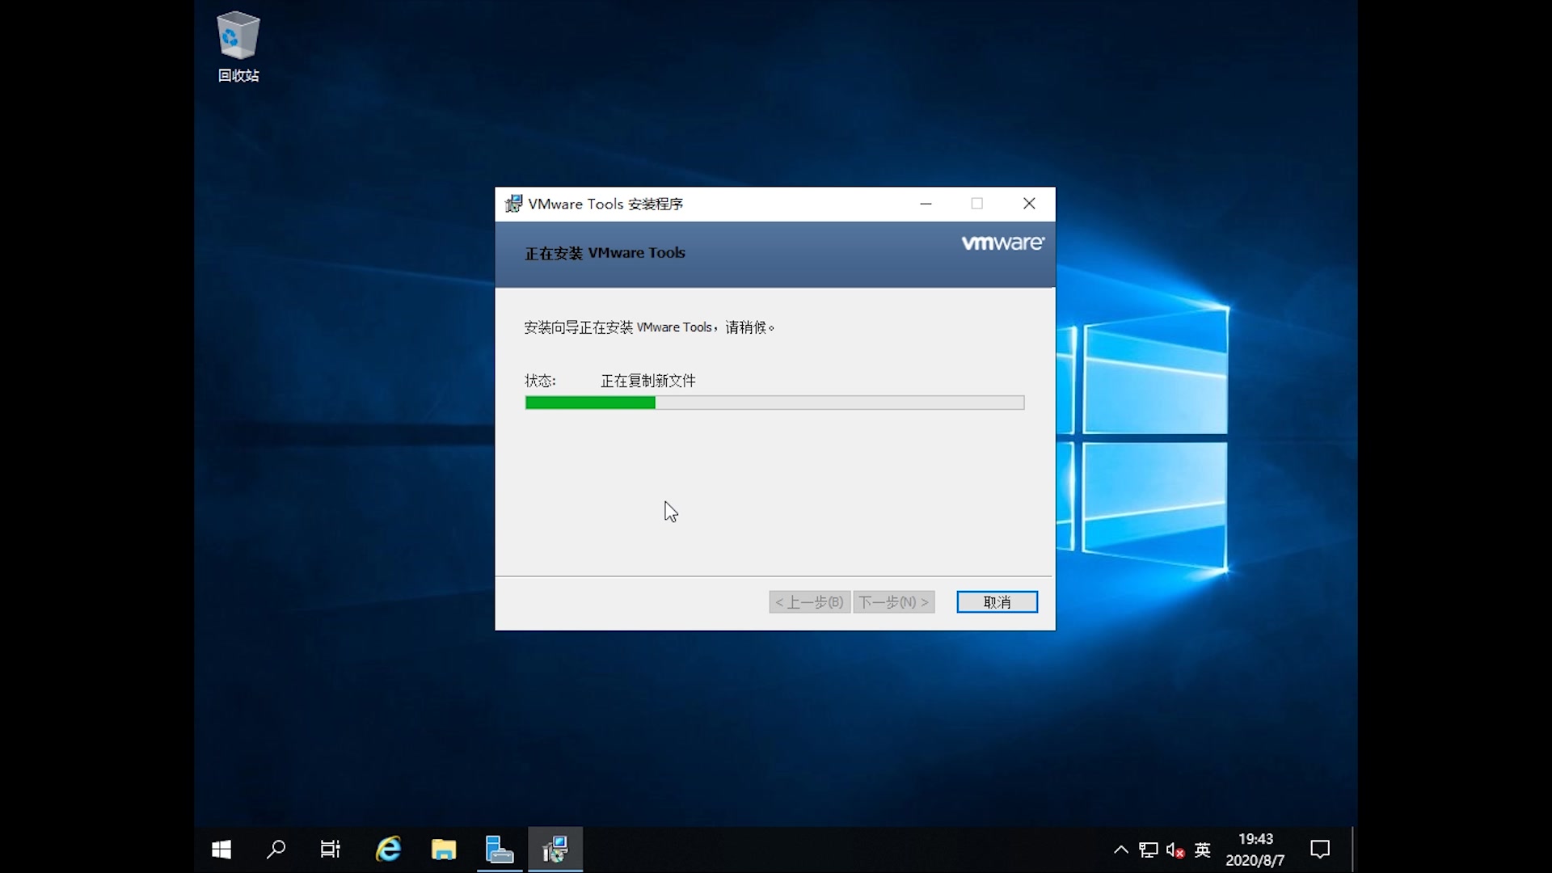Viewport: 1552px width, 873px height.
Task: Click the title VMware Tools 安装程序
Action: pyautogui.click(x=605, y=204)
